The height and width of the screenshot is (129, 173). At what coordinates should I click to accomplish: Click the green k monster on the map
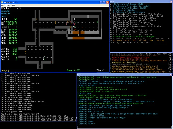point(97,22)
